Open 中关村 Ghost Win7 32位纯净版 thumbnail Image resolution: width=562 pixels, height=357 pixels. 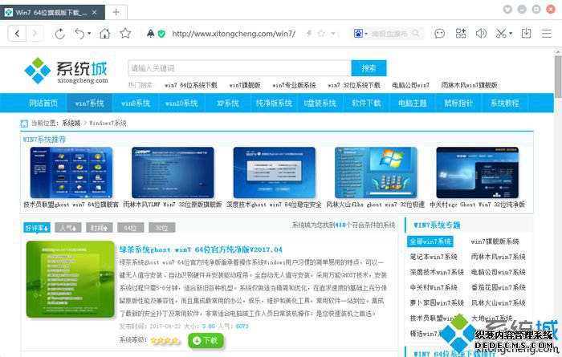(478, 172)
